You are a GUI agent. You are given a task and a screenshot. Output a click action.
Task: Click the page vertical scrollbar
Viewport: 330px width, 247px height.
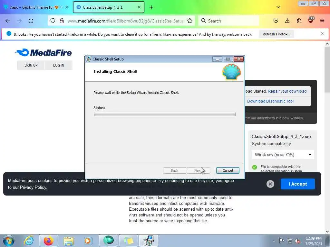point(327,138)
